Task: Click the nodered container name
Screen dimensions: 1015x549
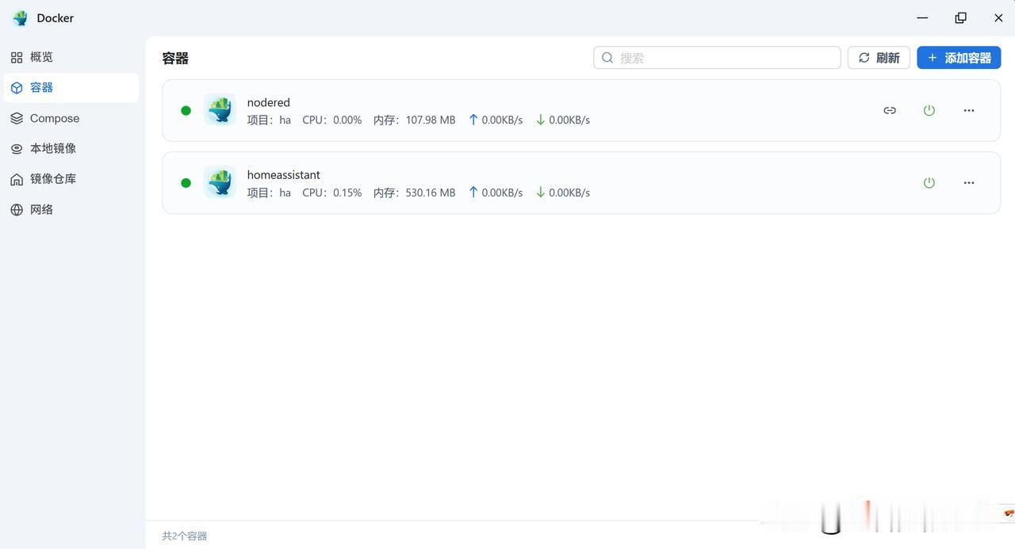Action: click(x=268, y=102)
